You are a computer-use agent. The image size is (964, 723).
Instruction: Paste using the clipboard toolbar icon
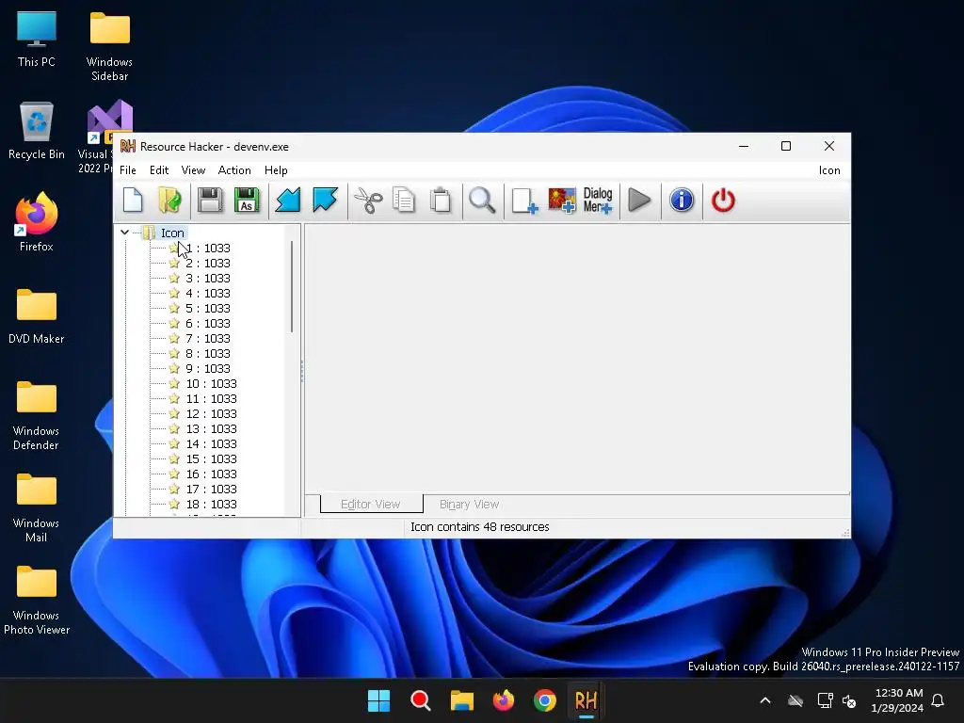point(441,201)
